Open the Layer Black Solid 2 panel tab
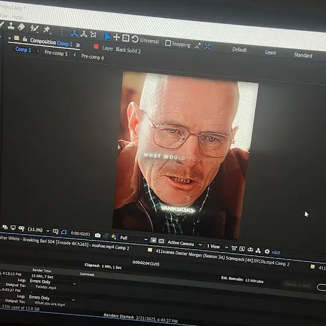 coord(122,49)
